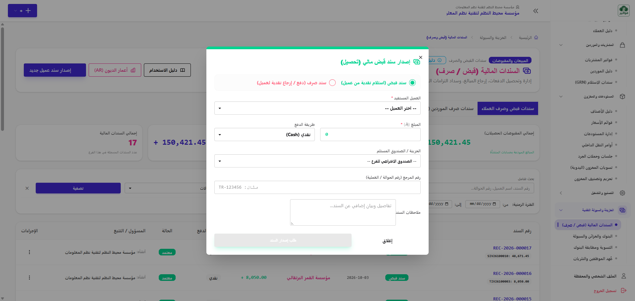635x301 pixels.
Task: Clear filters with the X icon
Action: pos(27,188)
